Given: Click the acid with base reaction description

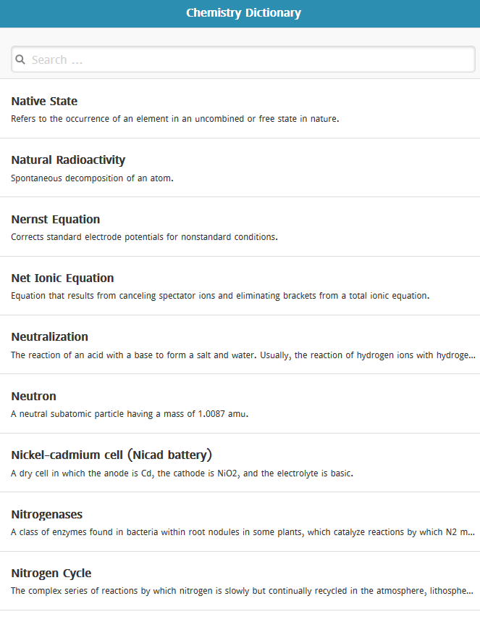Looking at the screenshot, I should tap(243, 355).
